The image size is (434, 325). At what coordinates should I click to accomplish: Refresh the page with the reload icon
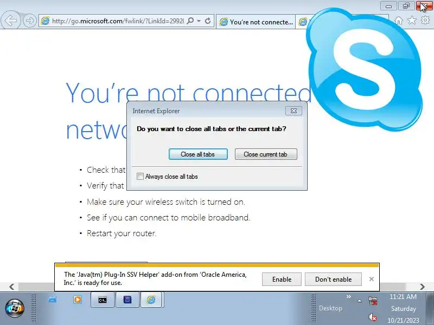point(208,21)
